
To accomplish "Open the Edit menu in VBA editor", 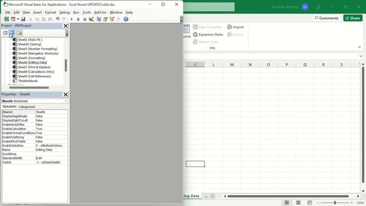I will 17,13.
